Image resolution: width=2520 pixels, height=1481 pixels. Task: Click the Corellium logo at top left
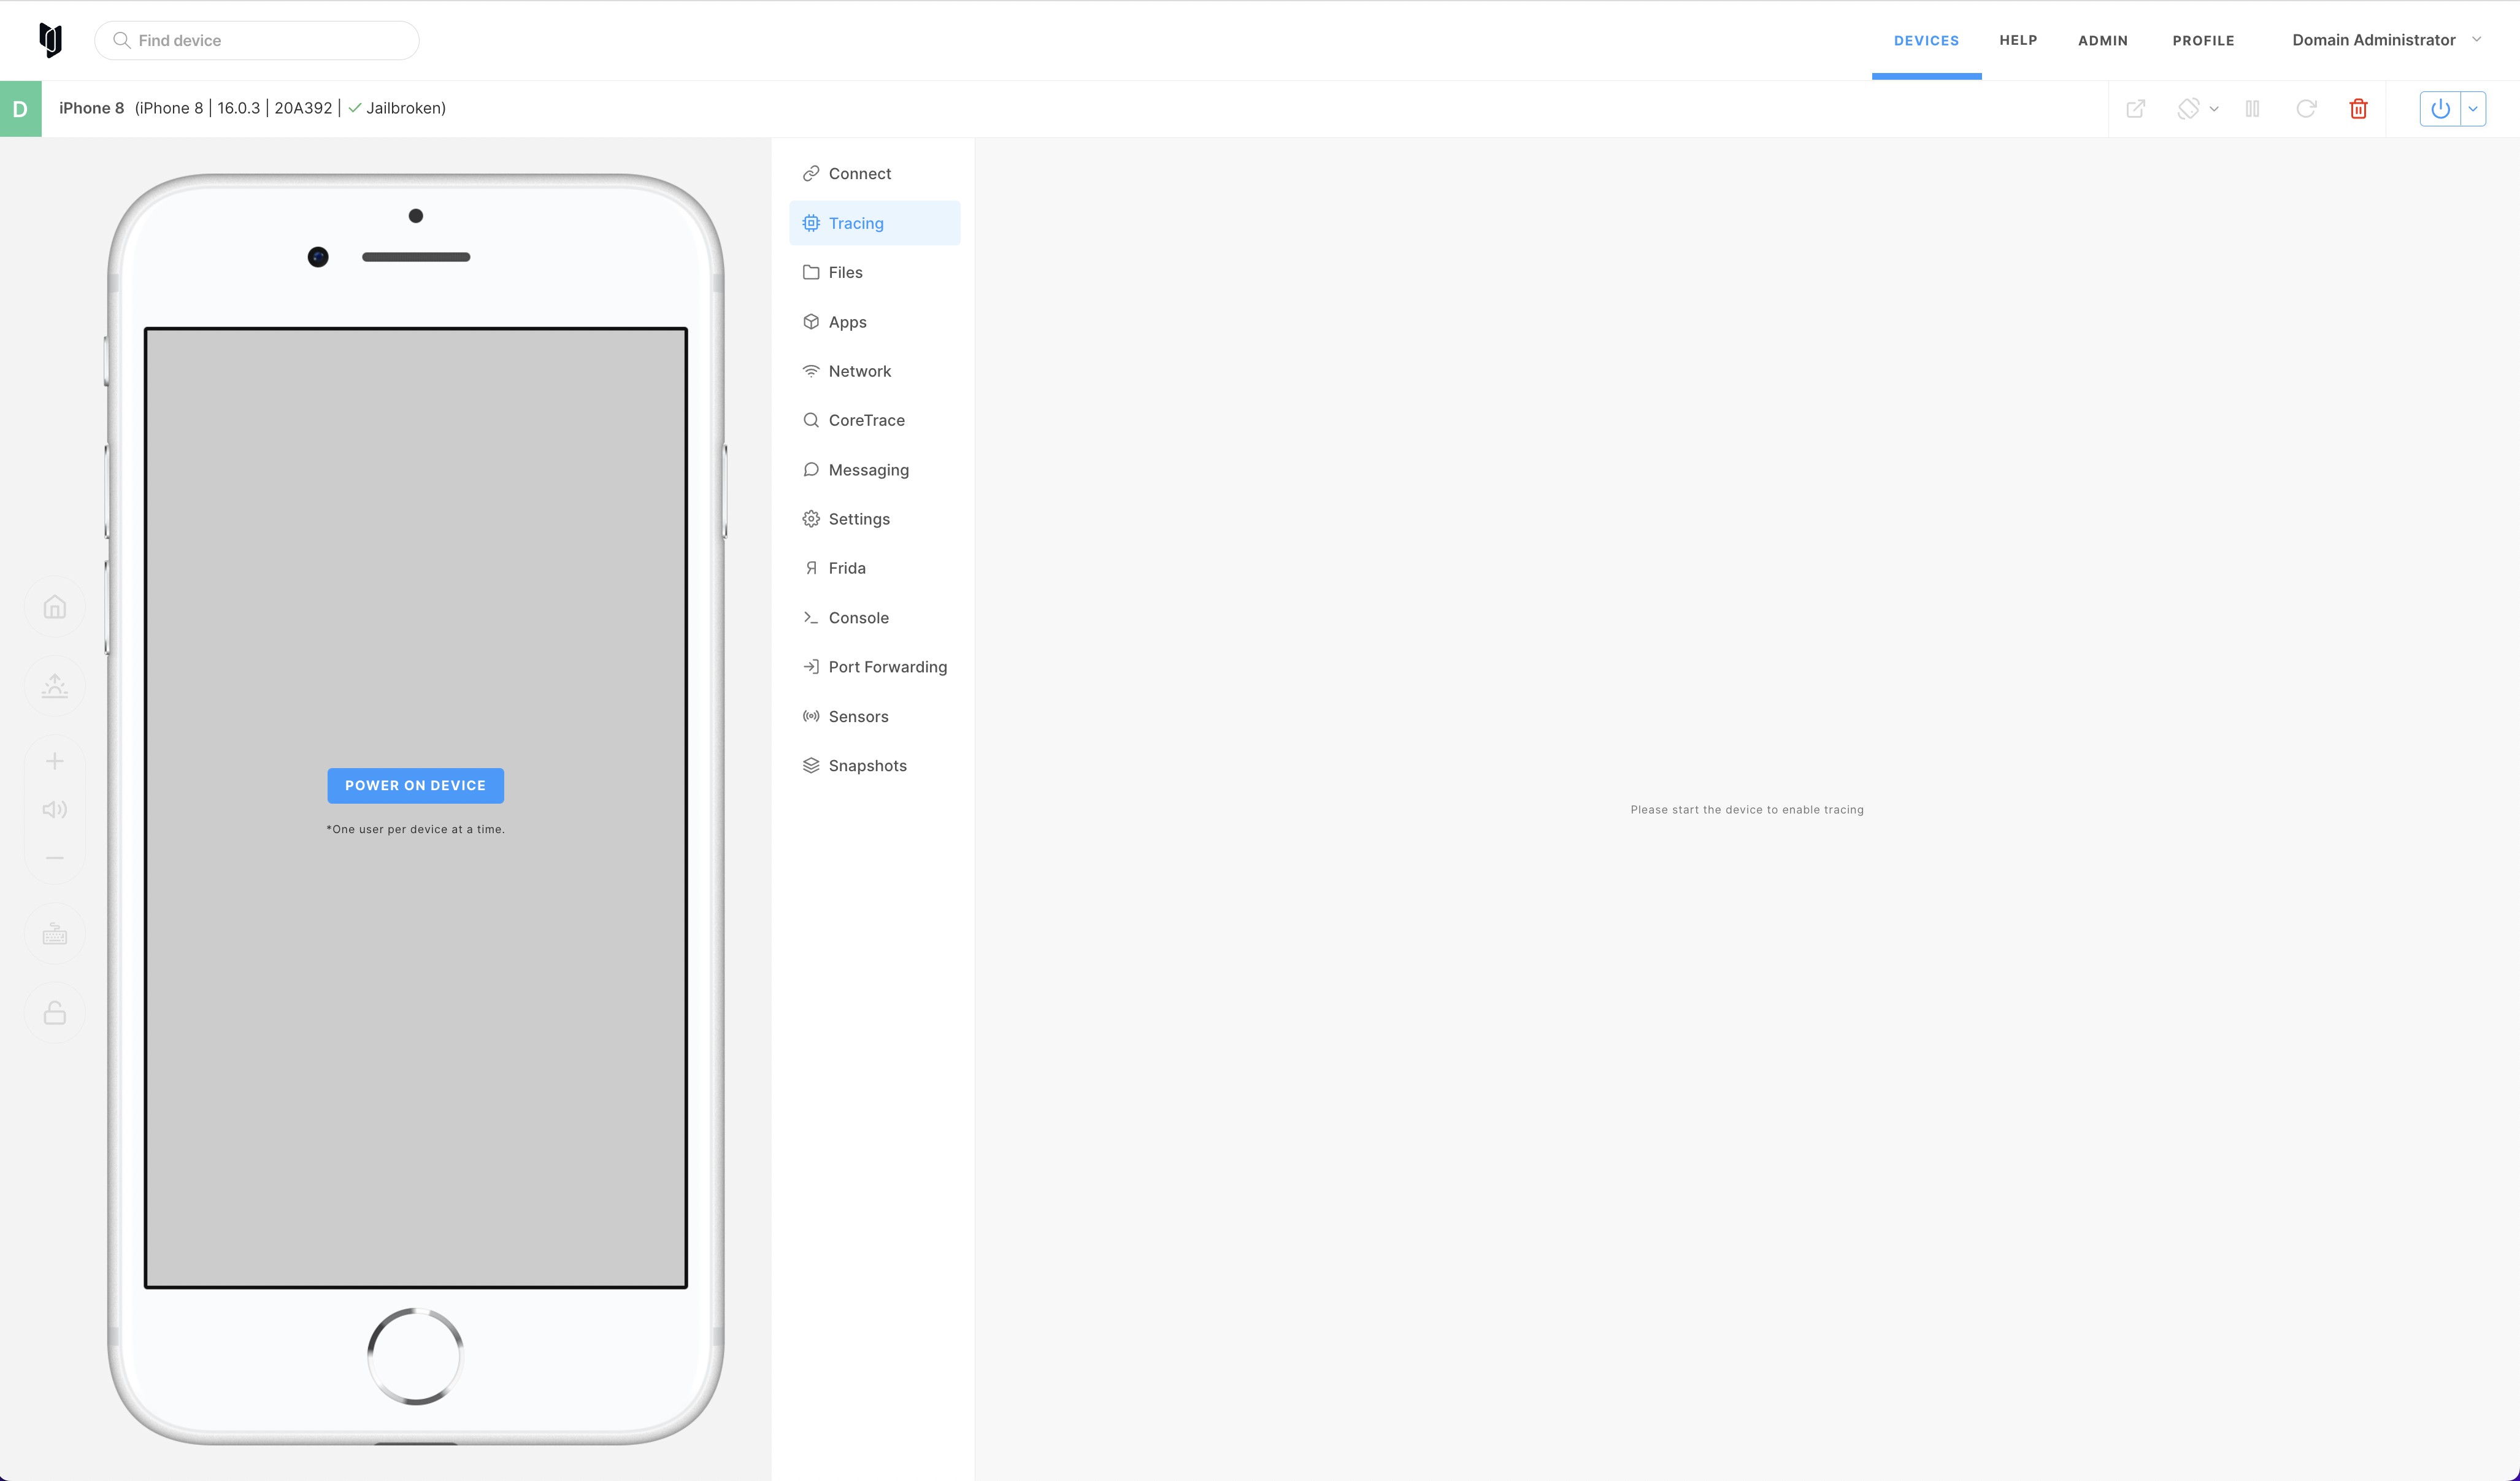(50, 40)
